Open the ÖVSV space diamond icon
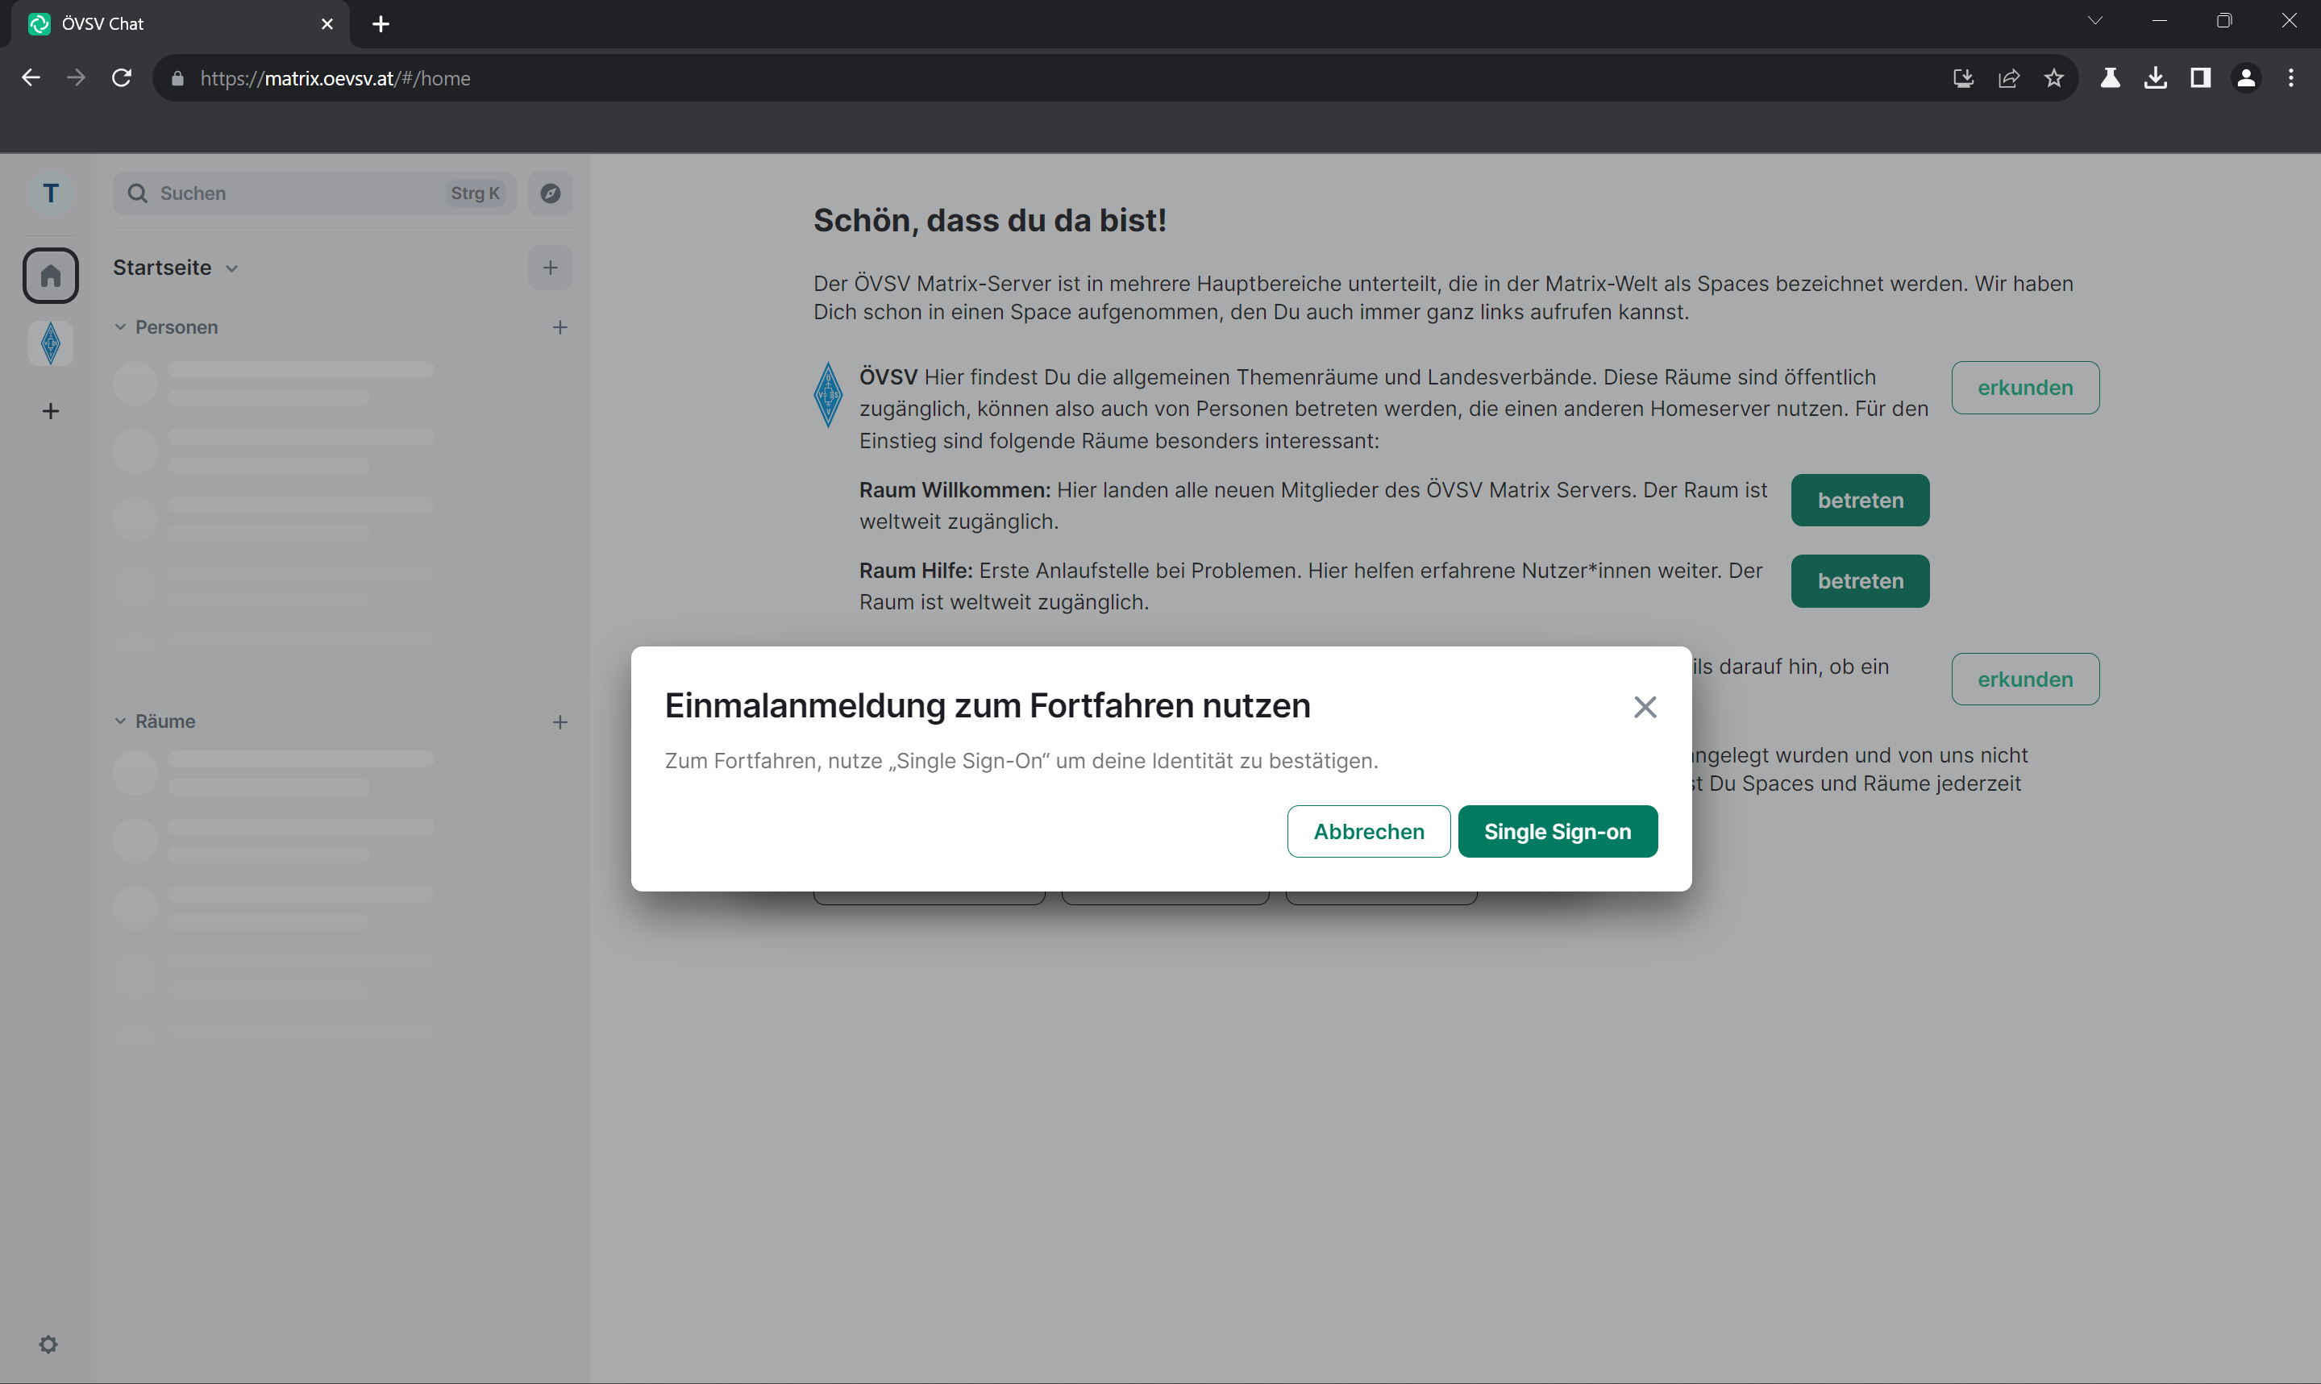 coord(50,343)
